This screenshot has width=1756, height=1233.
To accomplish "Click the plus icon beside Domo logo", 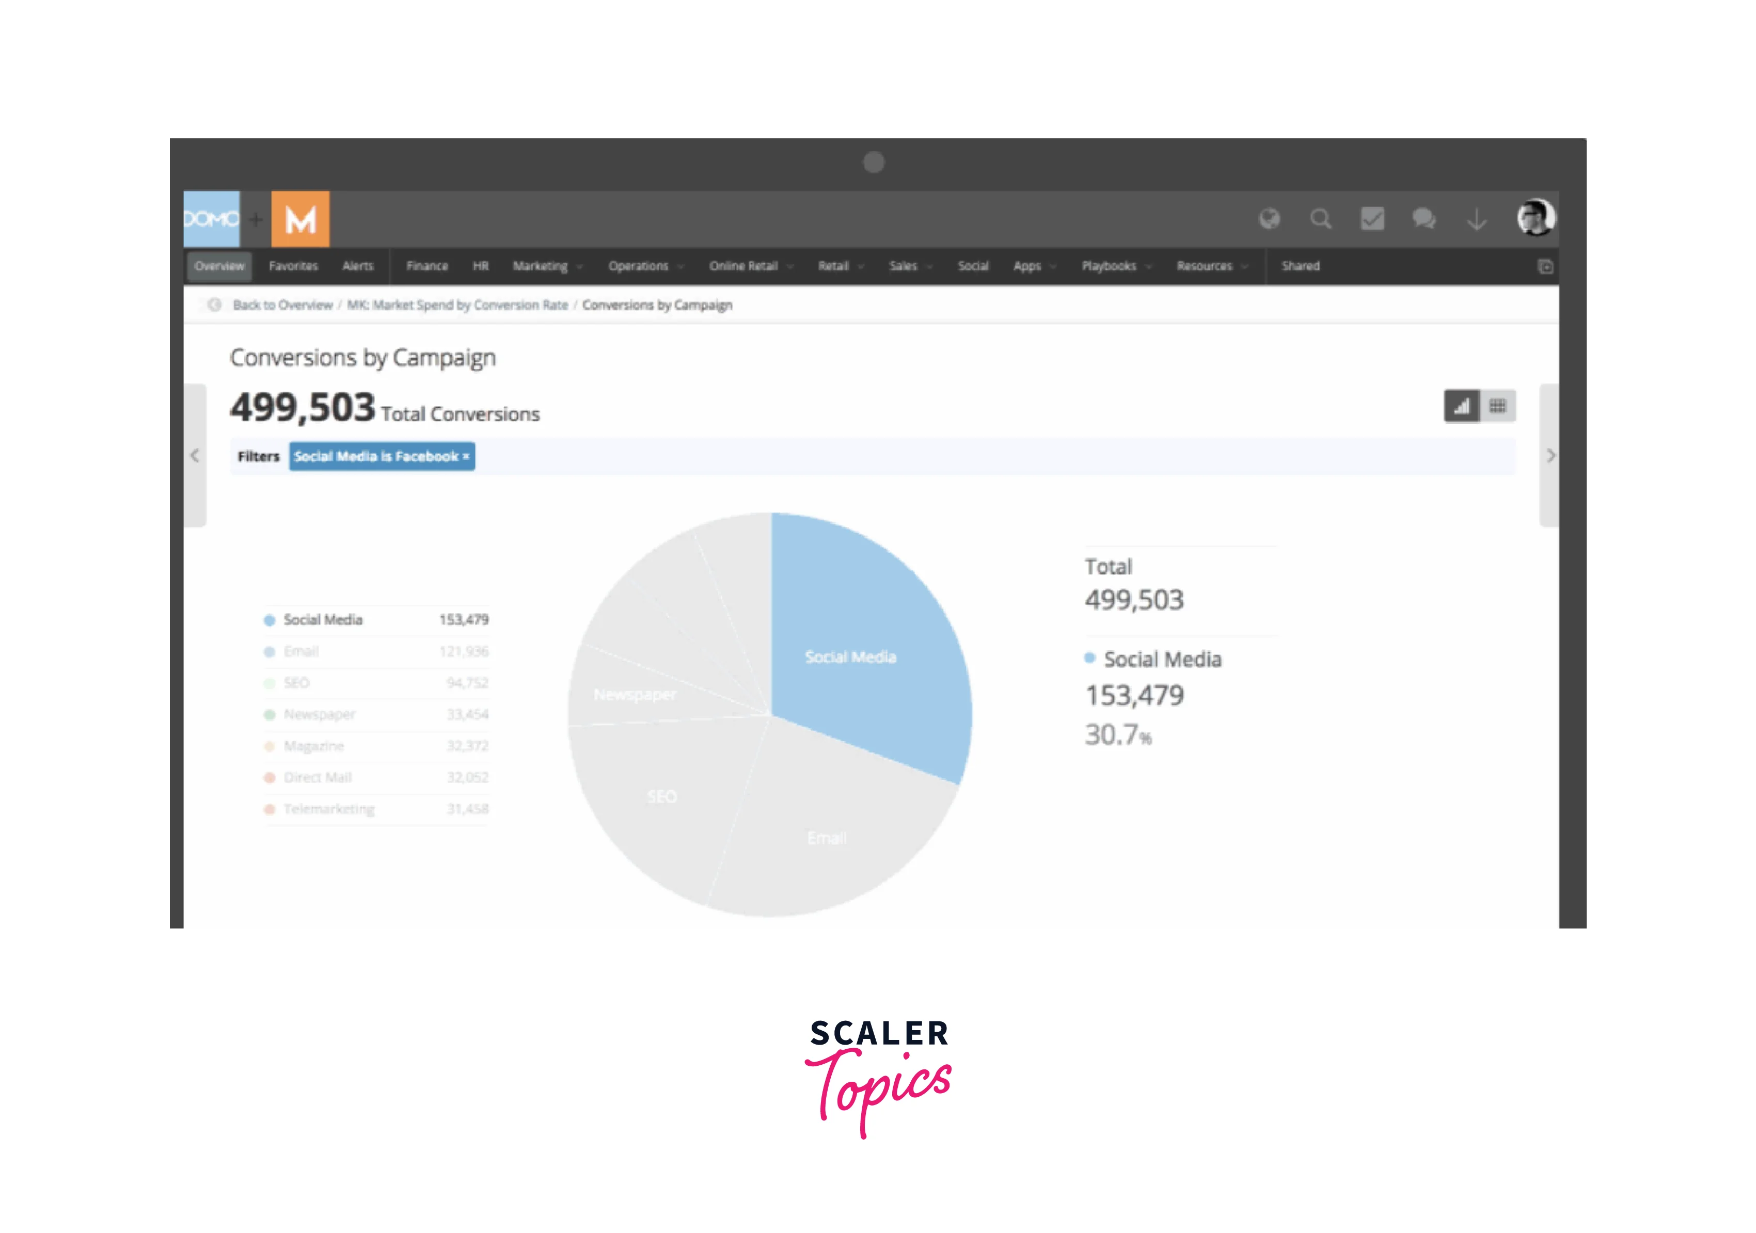I will coord(256,219).
